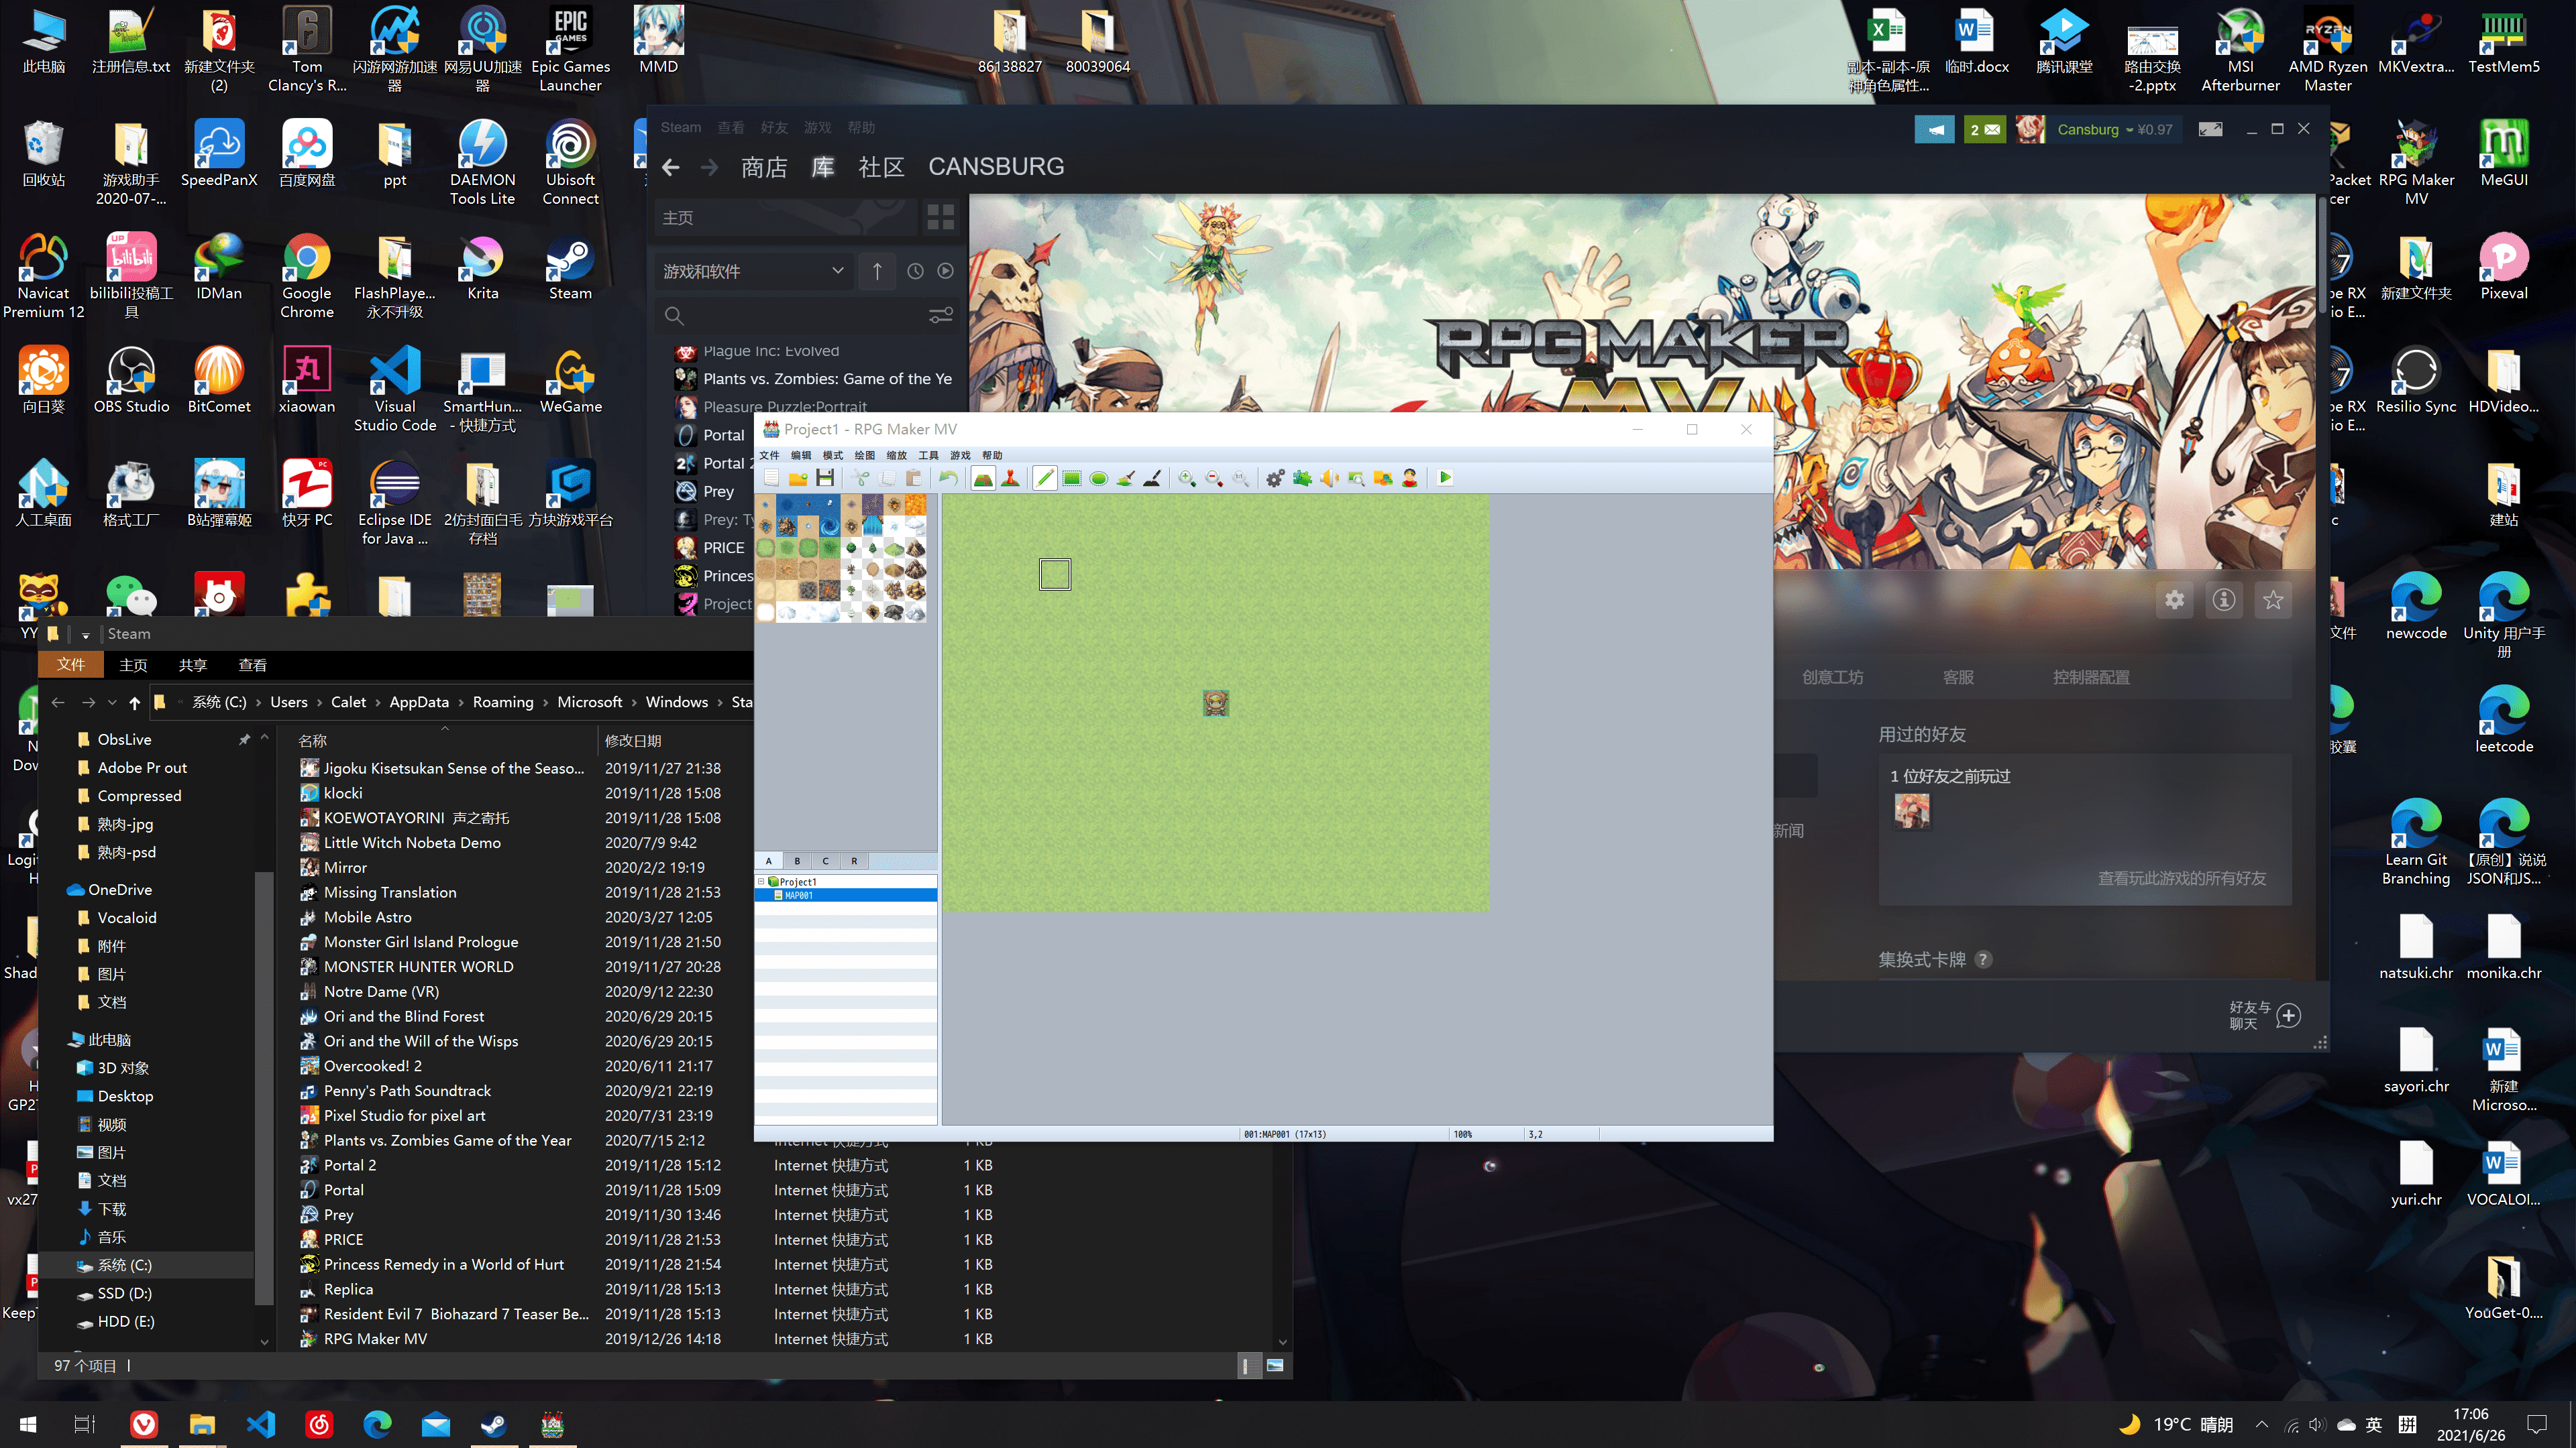Open the Event Searcher icon

(1356, 479)
